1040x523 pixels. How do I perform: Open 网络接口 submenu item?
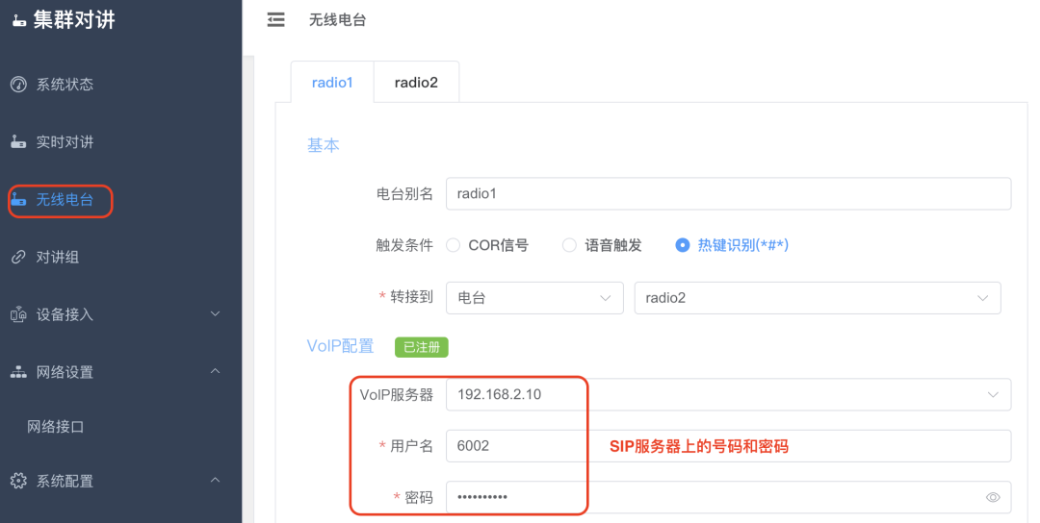click(x=55, y=426)
